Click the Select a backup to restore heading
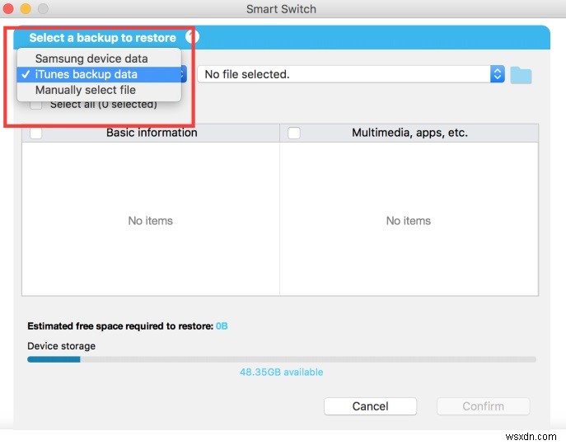The width and height of the screenshot is (566, 445). [102, 38]
